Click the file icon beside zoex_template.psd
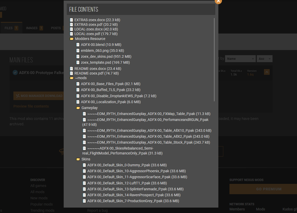297x213 pixels. 78,62
